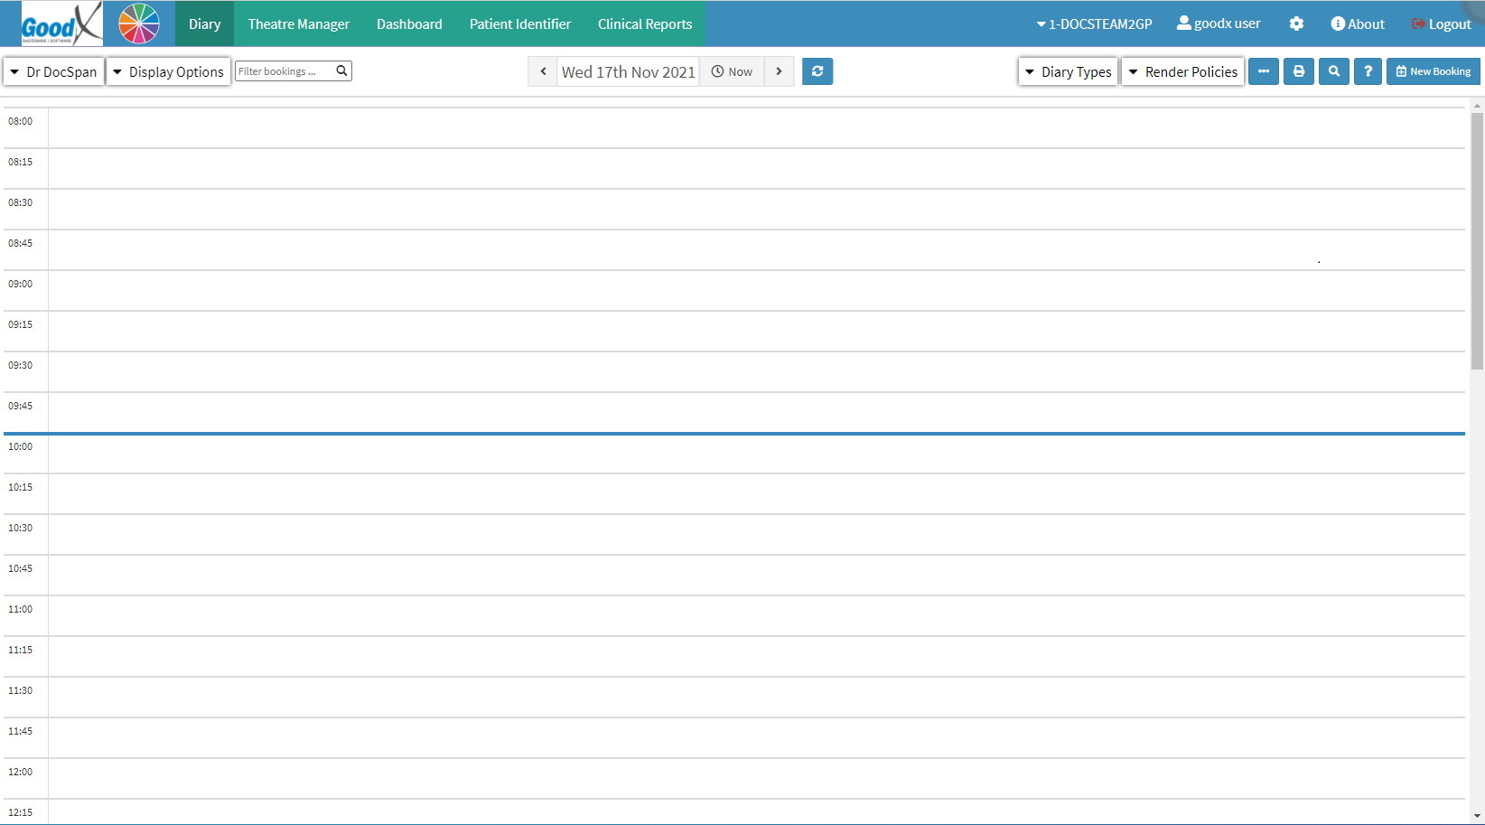Click the New Booking button
1485x825 pixels.
tap(1433, 71)
